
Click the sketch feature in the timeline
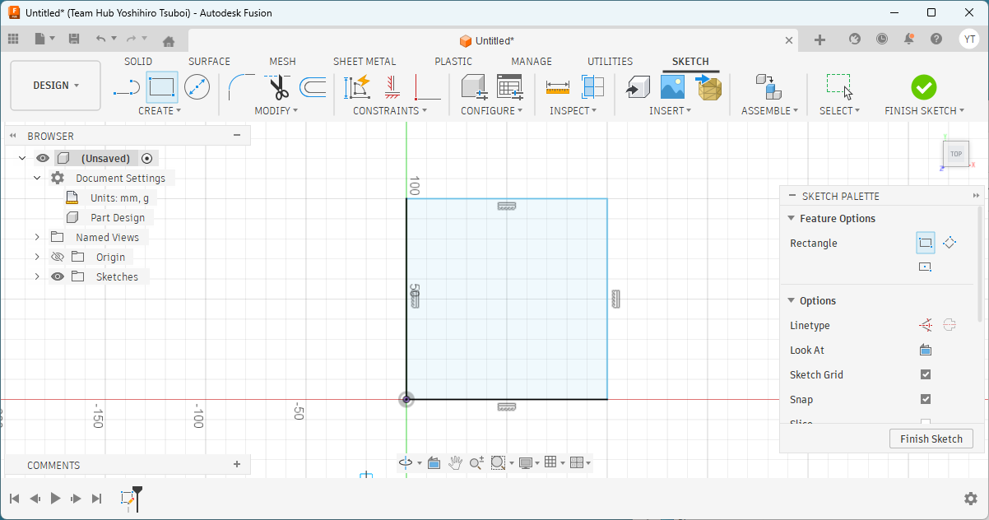(128, 498)
